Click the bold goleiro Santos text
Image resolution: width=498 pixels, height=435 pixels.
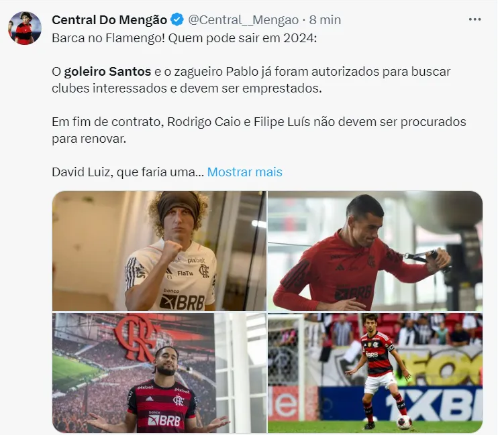(x=107, y=72)
